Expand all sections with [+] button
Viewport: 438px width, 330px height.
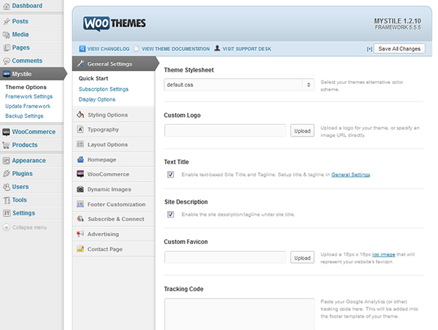369,49
